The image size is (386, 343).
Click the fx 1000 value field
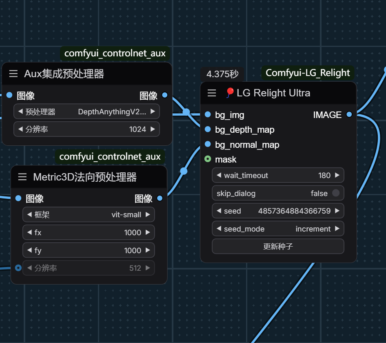(89, 232)
